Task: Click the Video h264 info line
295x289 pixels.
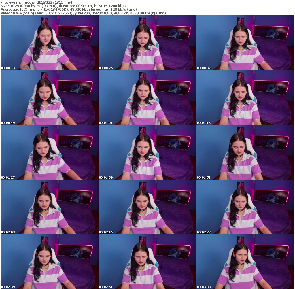Action: (83, 13)
